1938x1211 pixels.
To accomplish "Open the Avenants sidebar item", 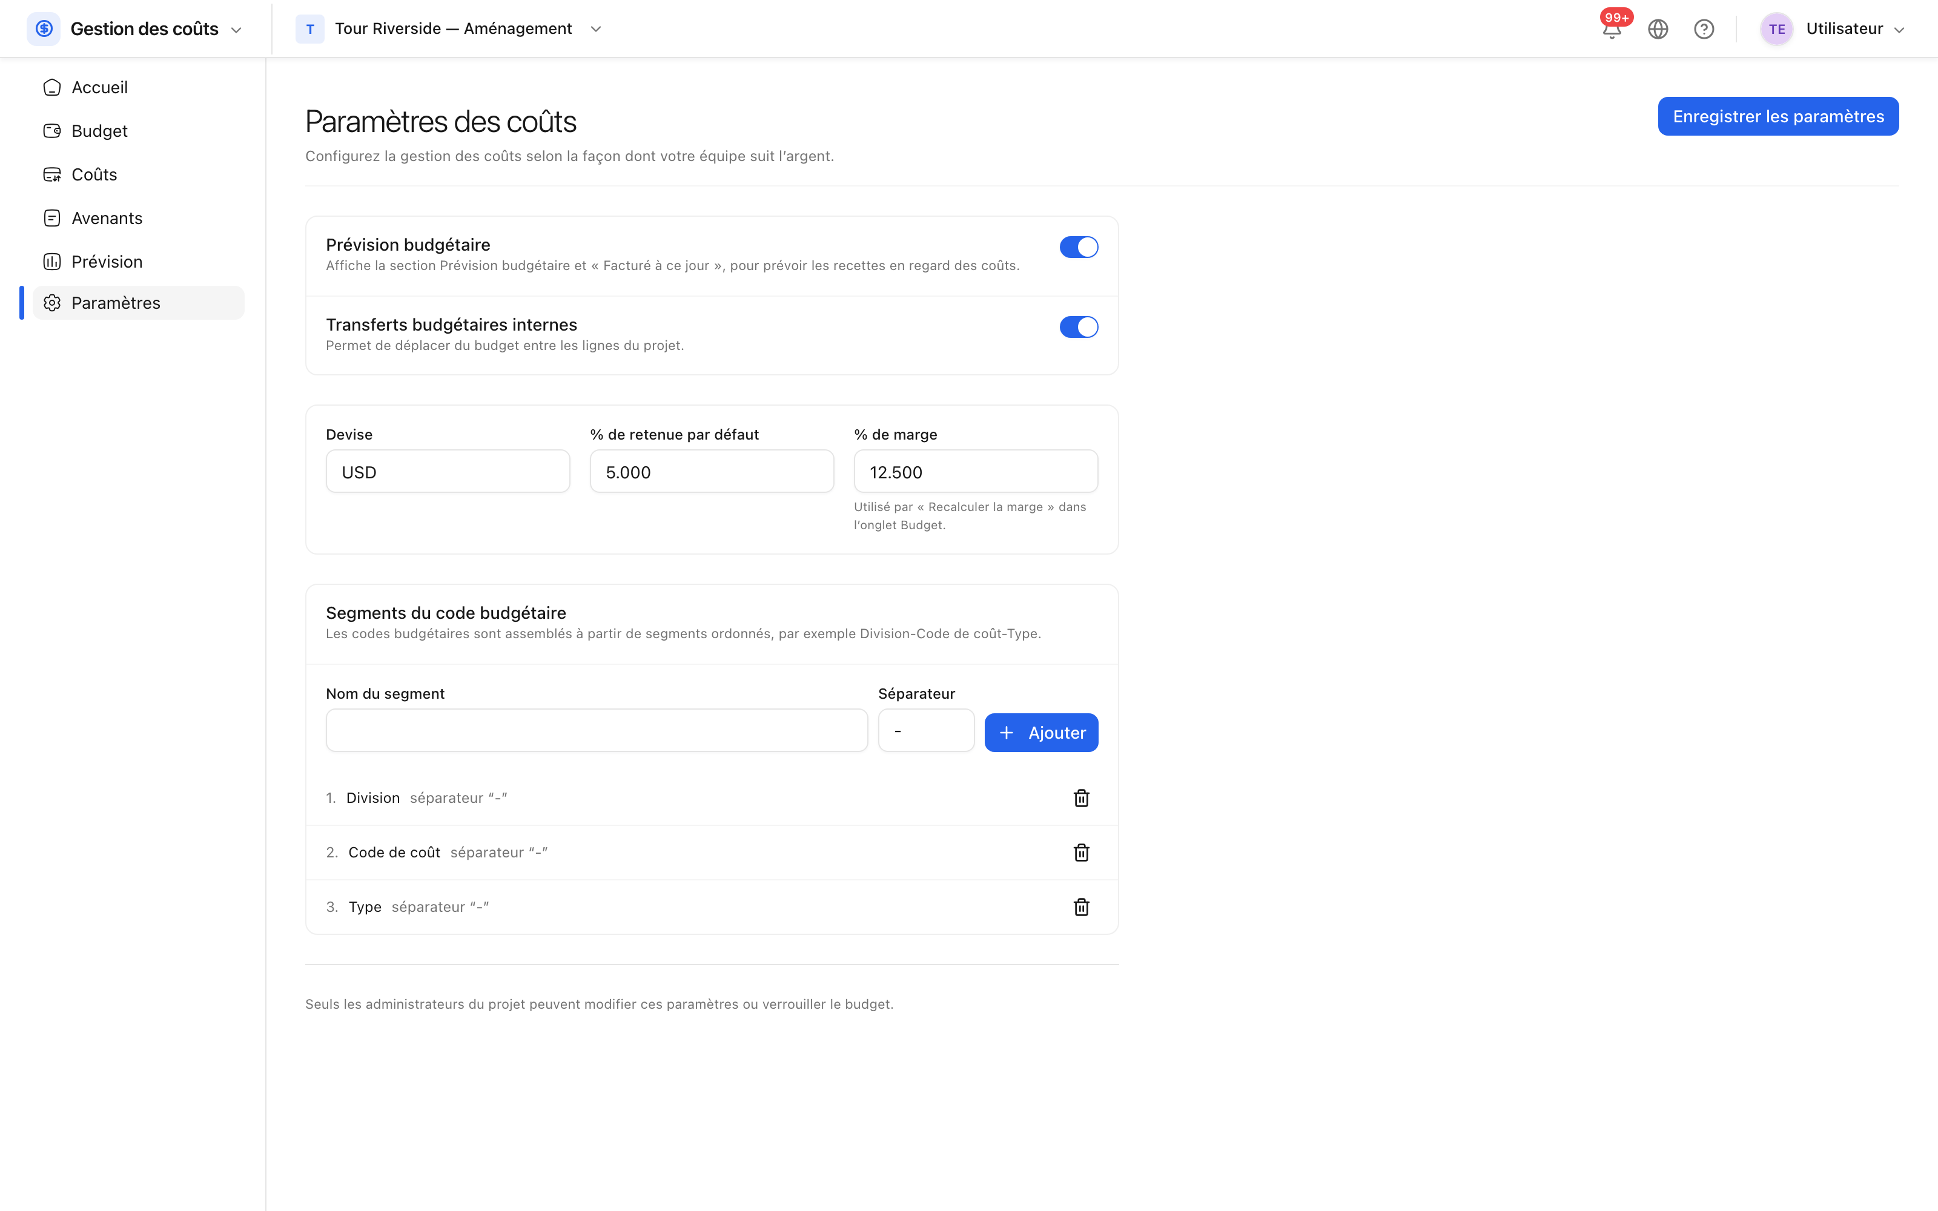I will point(137,218).
